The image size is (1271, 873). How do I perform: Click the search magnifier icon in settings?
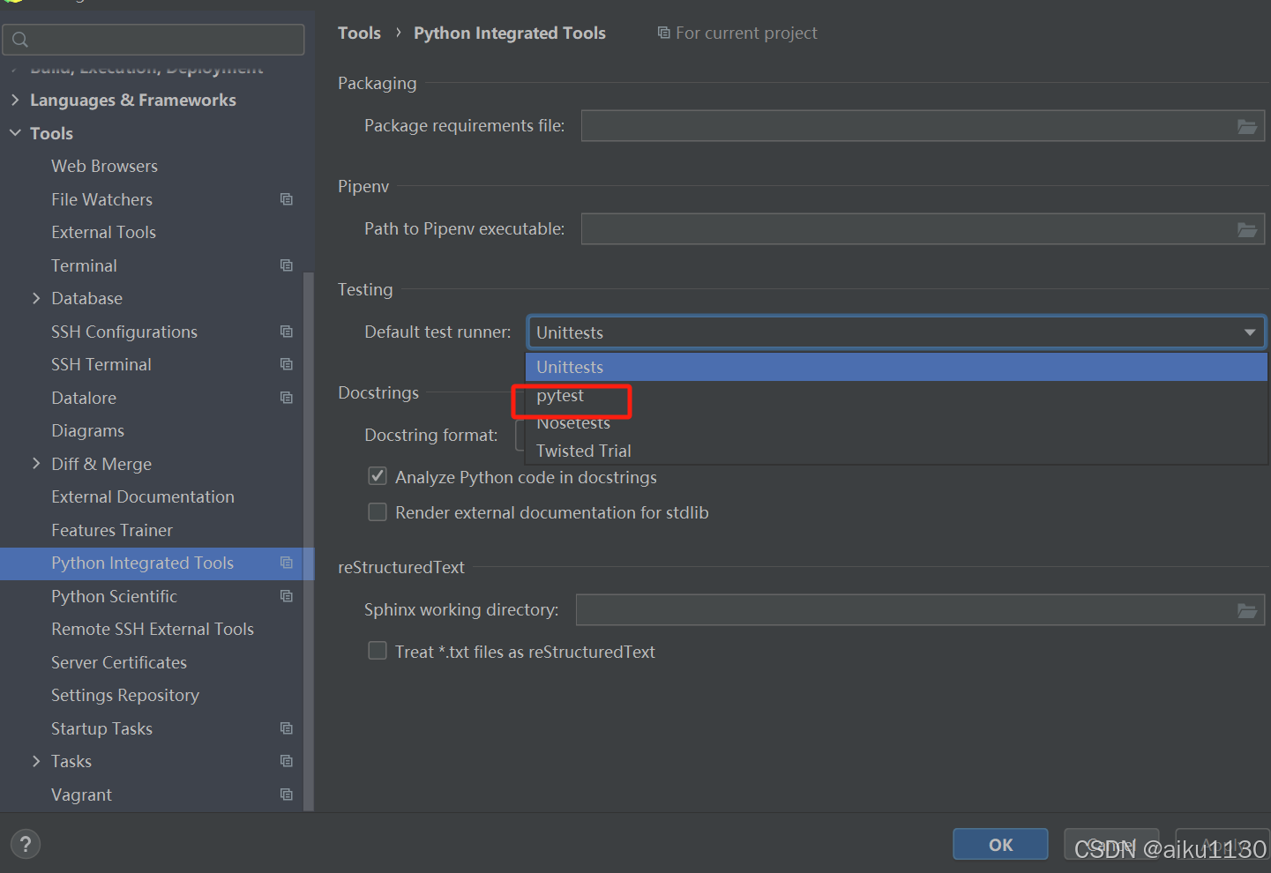coord(20,40)
